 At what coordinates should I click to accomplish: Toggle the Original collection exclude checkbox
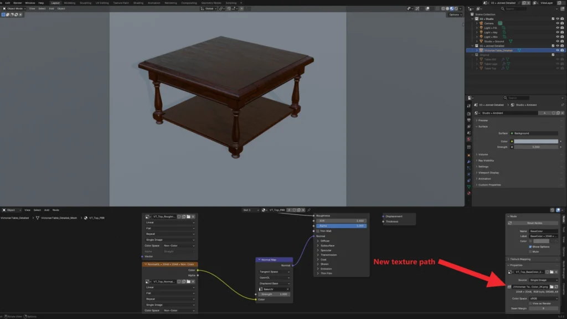coord(553,55)
